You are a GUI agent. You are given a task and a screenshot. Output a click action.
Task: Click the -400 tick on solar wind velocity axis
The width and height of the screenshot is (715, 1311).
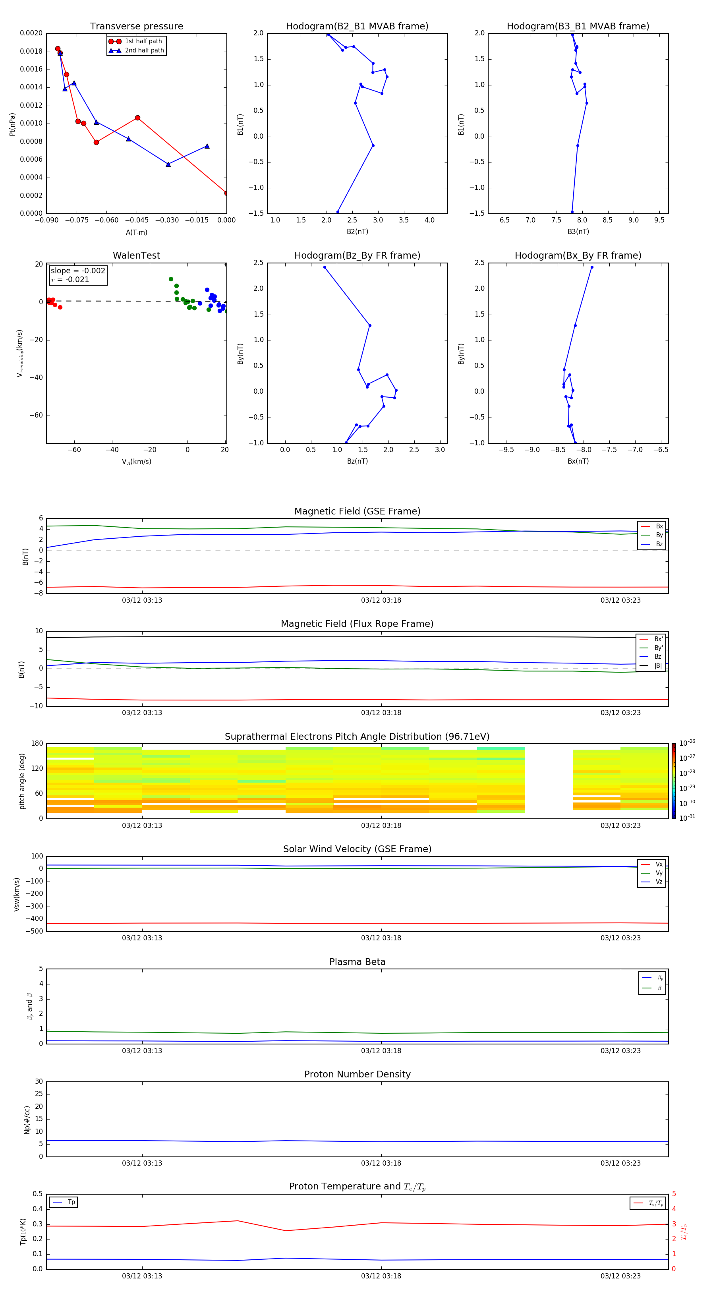tap(35, 919)
